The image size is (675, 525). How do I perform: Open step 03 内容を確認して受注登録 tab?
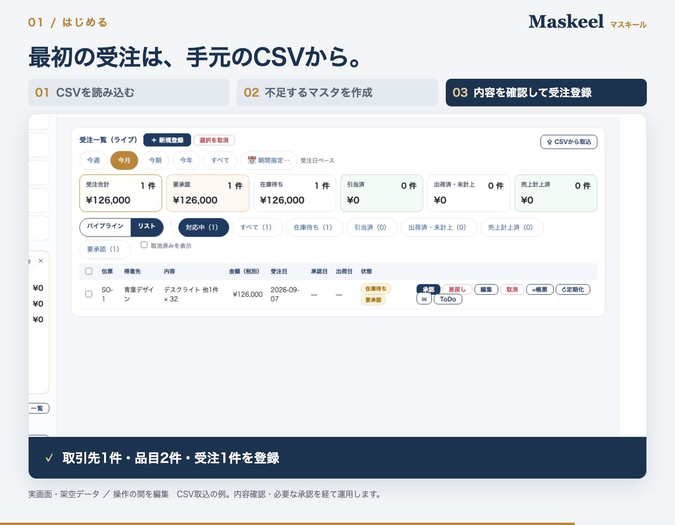546,92
